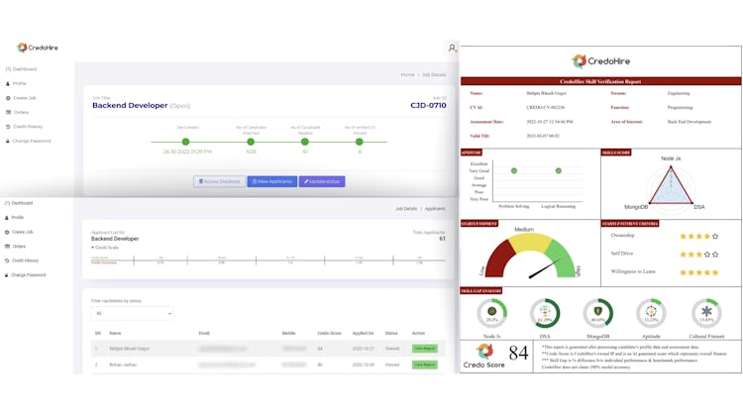The image size is (743, 418).
Task: Click the Self Drive star rating
Action: 699,255
